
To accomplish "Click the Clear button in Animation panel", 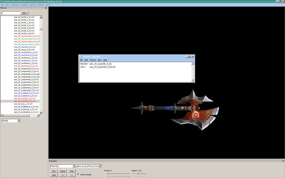I will tap(54, 175).
